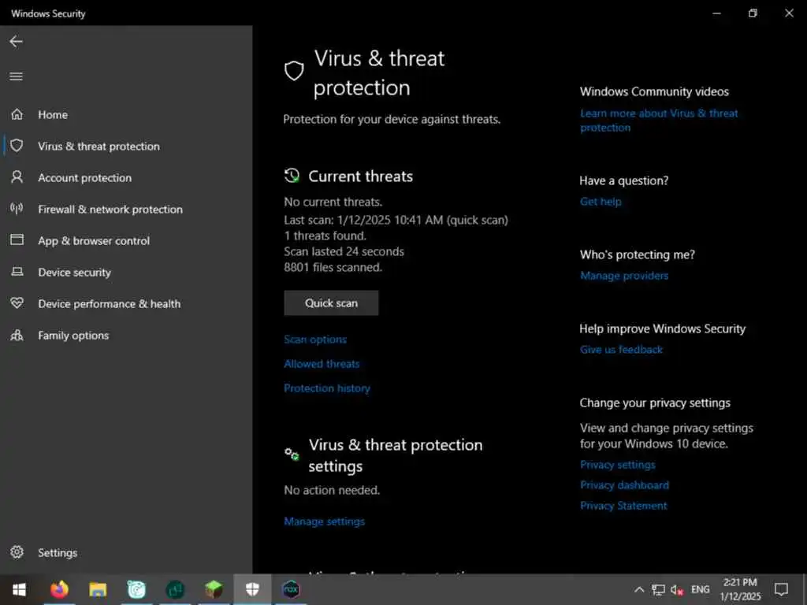Viewport: 807px width, 605px height.
Task: Click the shield icon beside Virus & threat protection
Action: point(17,146)
